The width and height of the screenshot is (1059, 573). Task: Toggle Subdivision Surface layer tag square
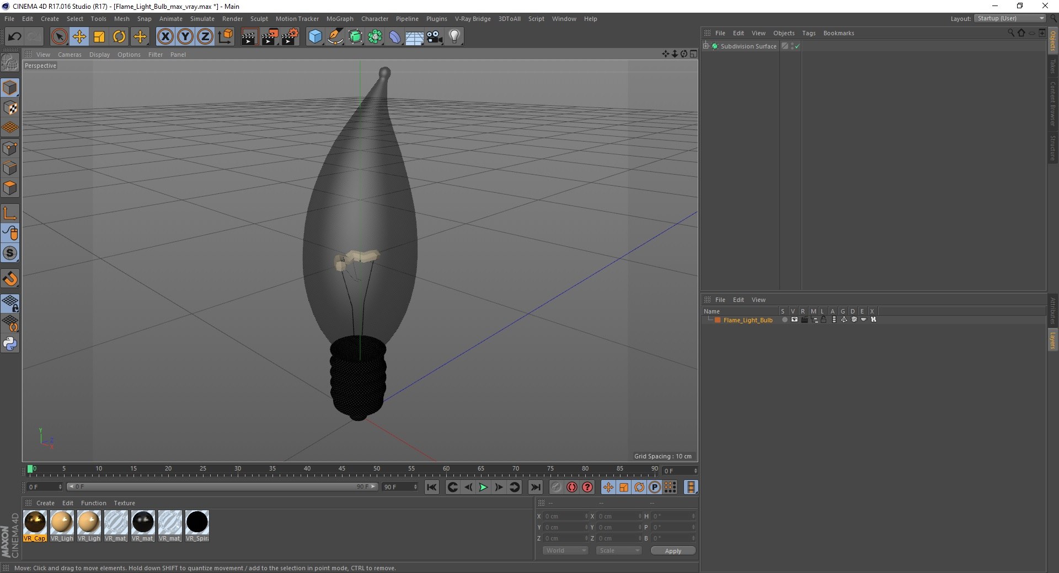784,46
